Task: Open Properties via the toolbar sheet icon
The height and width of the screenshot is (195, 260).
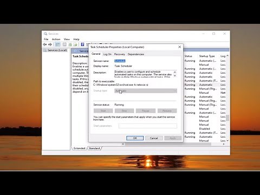Action: (x=64, y=44)
